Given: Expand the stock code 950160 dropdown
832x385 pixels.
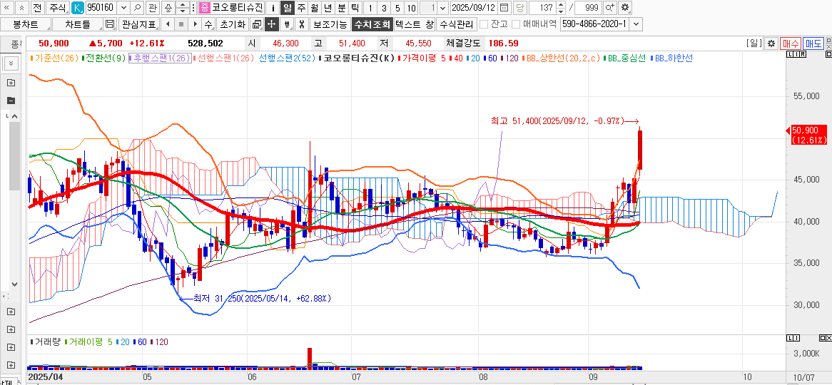Looking at the screenshot, I should tap(123, 8).
